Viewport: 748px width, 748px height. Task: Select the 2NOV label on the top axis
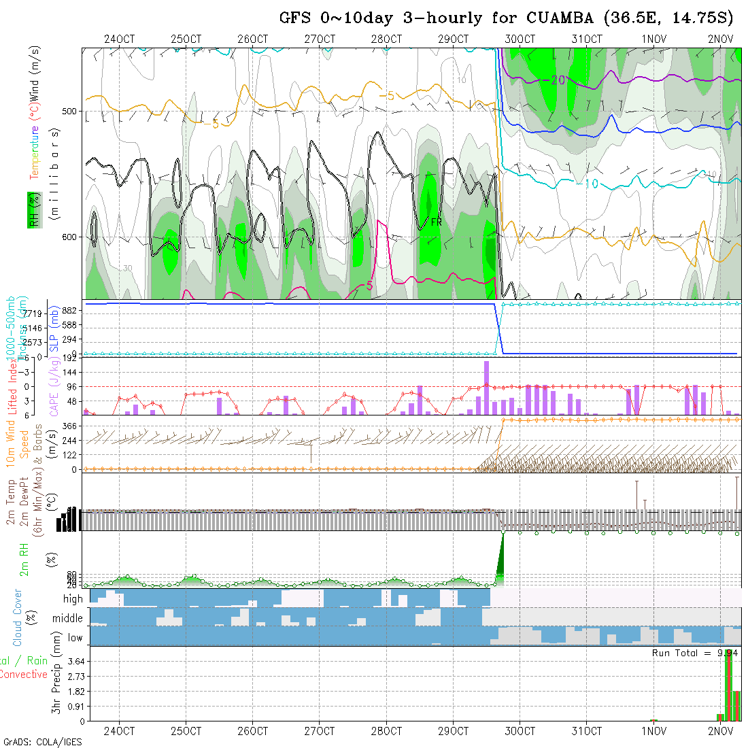[x=720, y=39]
